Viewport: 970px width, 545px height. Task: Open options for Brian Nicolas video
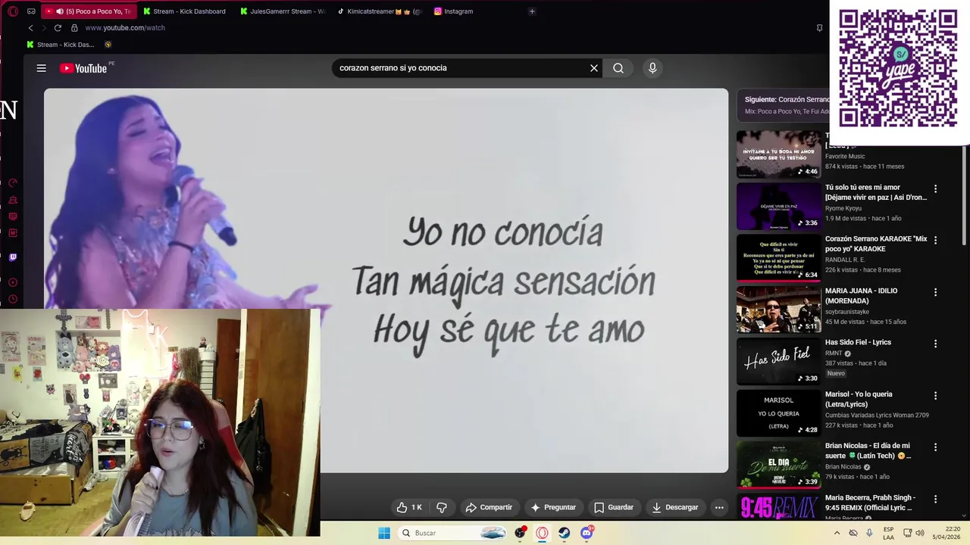[x=935, y=447]
